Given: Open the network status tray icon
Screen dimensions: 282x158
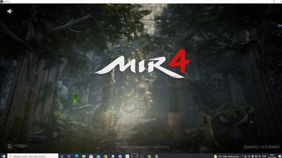Looking at the screenshot, I should coord(256,156).
